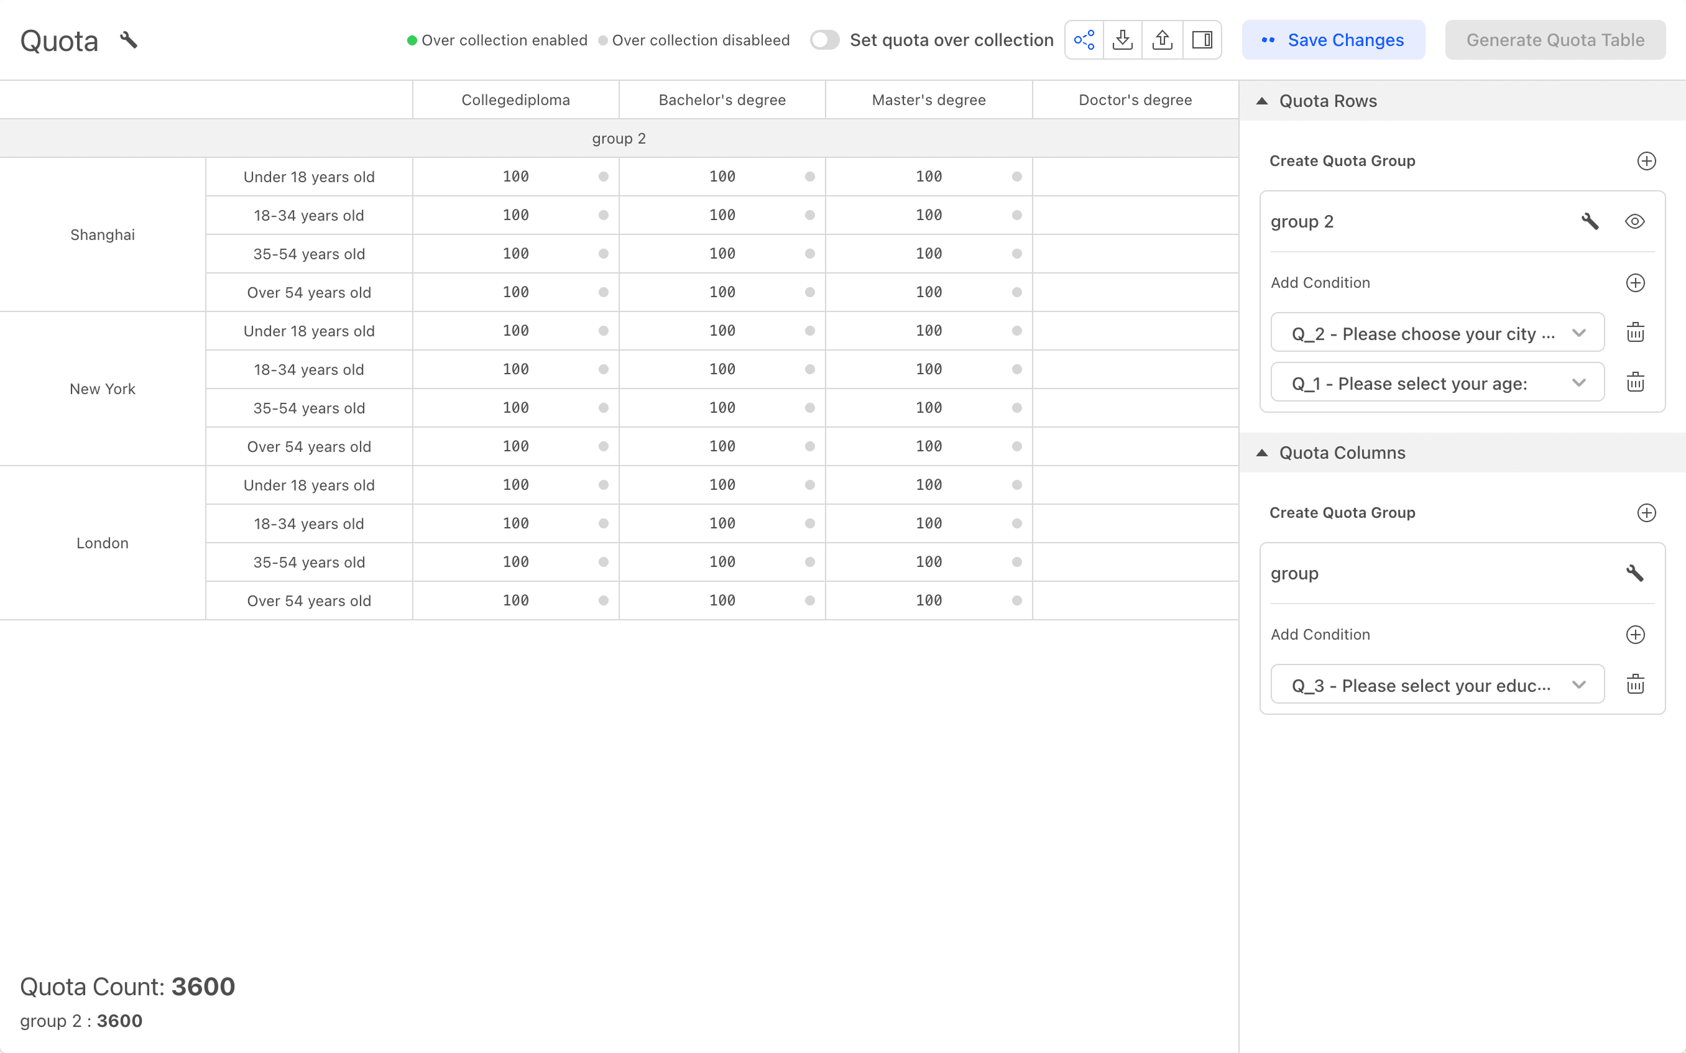This screenshot has height=1053, width=1686.
Task: Click the upload icon in toolbar
Action: click(x=1163, y=40)
